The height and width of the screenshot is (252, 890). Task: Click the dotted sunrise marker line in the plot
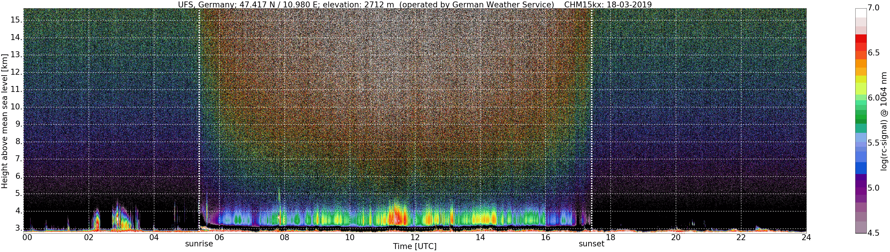tap(199, 119)
